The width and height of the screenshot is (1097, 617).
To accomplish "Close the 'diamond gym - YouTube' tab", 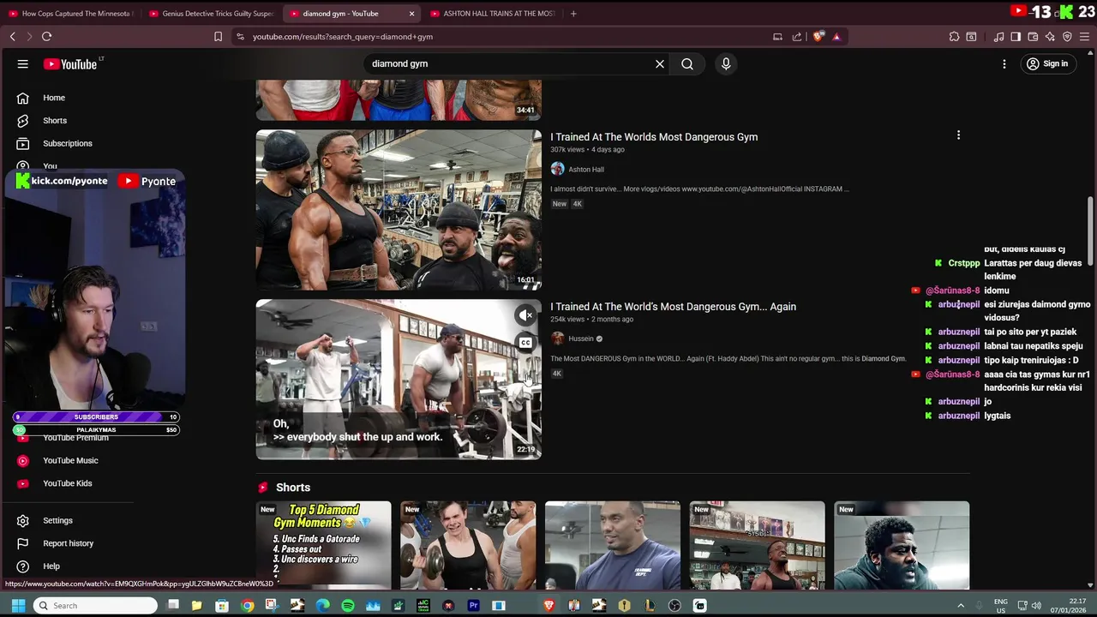I will click(x=411, y=14).
